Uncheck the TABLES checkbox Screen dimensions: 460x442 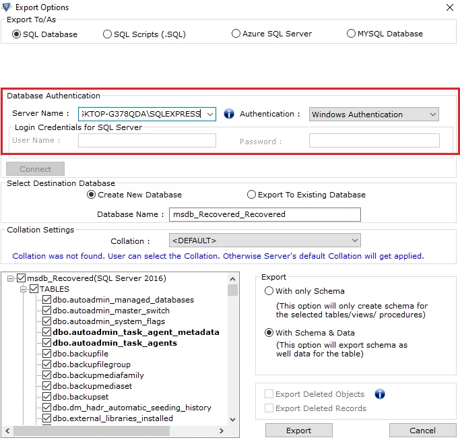(x=34, y=289)
